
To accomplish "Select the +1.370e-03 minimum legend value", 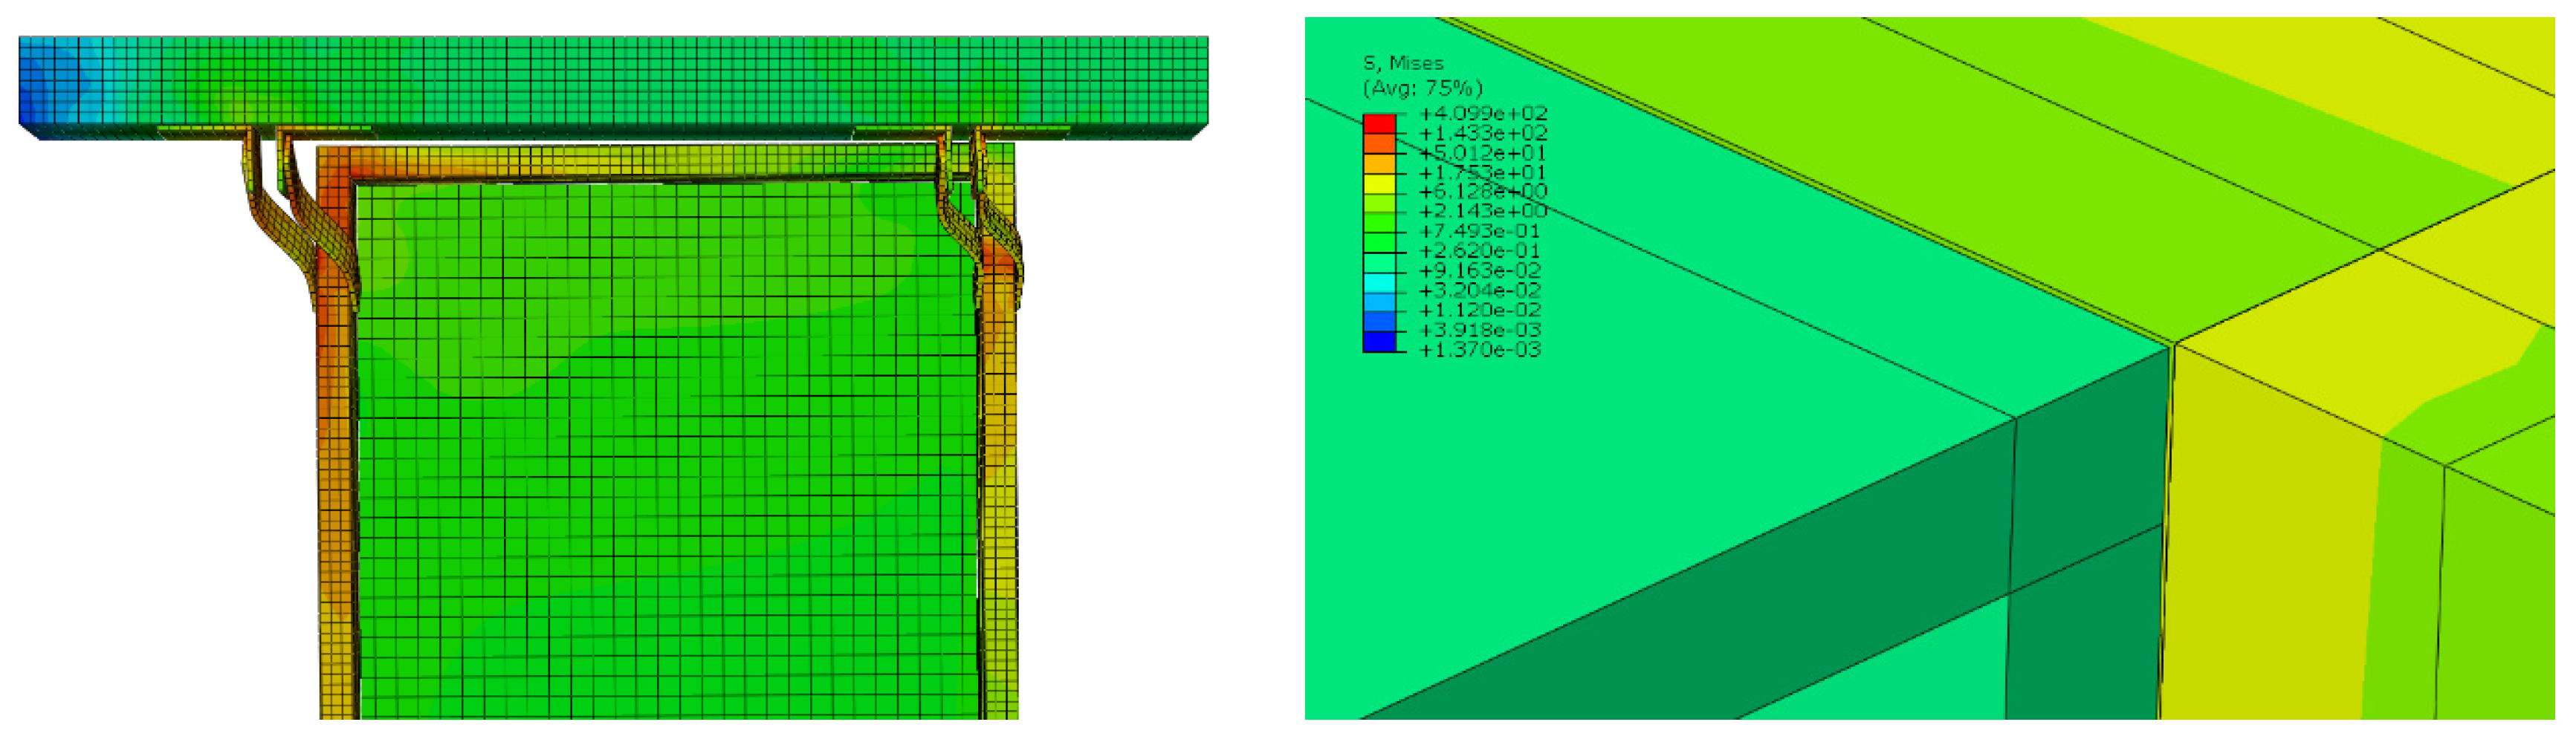I will tap(1480, 350).
